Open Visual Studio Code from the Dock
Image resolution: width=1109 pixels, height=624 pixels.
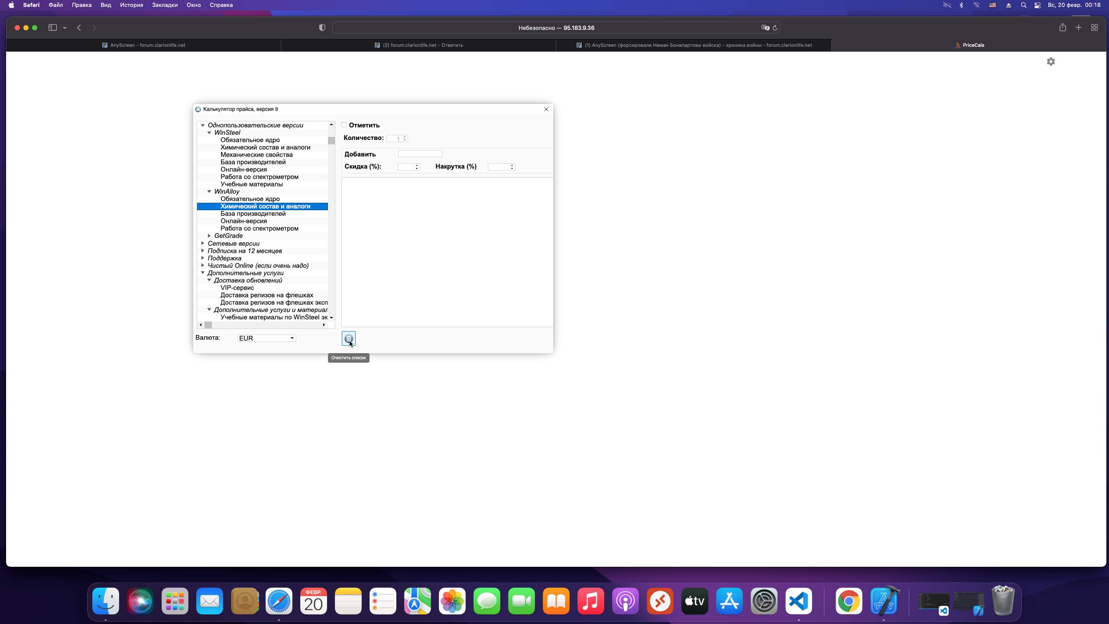(x=798, y=601)
